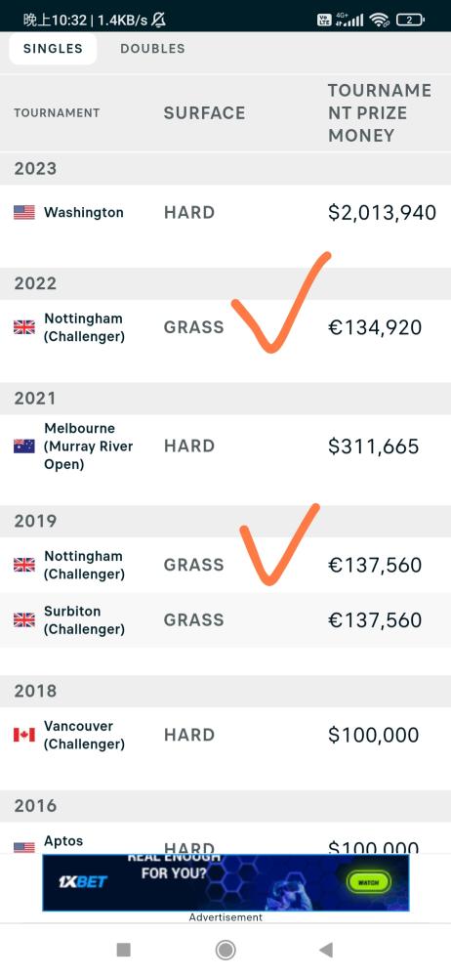Tap the Australian flag beside Melbourne
This screenshot has height=977, width=451.
(x=24, y=446)
